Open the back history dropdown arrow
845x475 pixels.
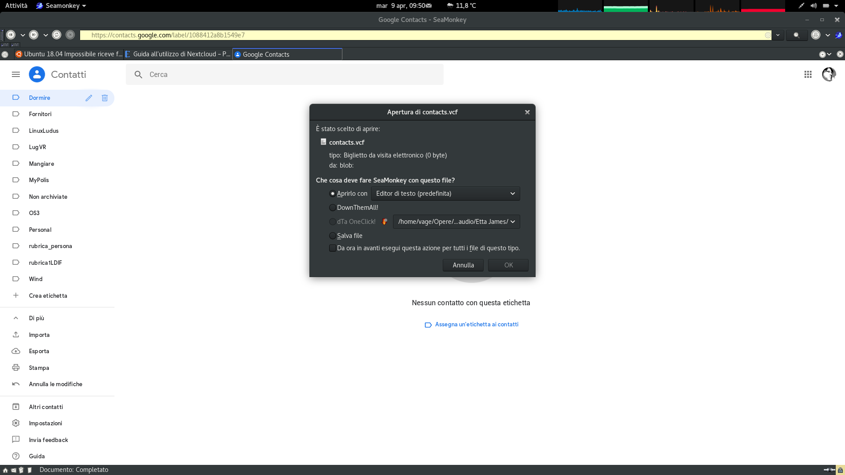click(22, 35)
